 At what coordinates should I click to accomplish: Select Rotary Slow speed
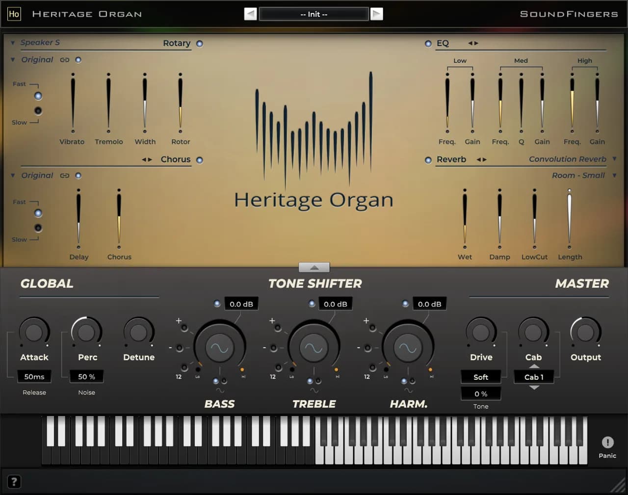pos(38,111)
